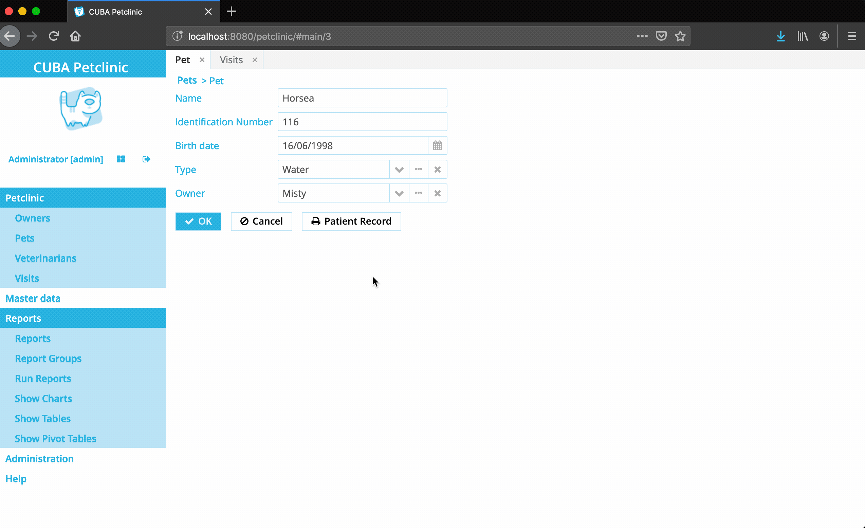The image size is (865, 528).
Task: Click into the Name input field
Action: click(362, 98)
